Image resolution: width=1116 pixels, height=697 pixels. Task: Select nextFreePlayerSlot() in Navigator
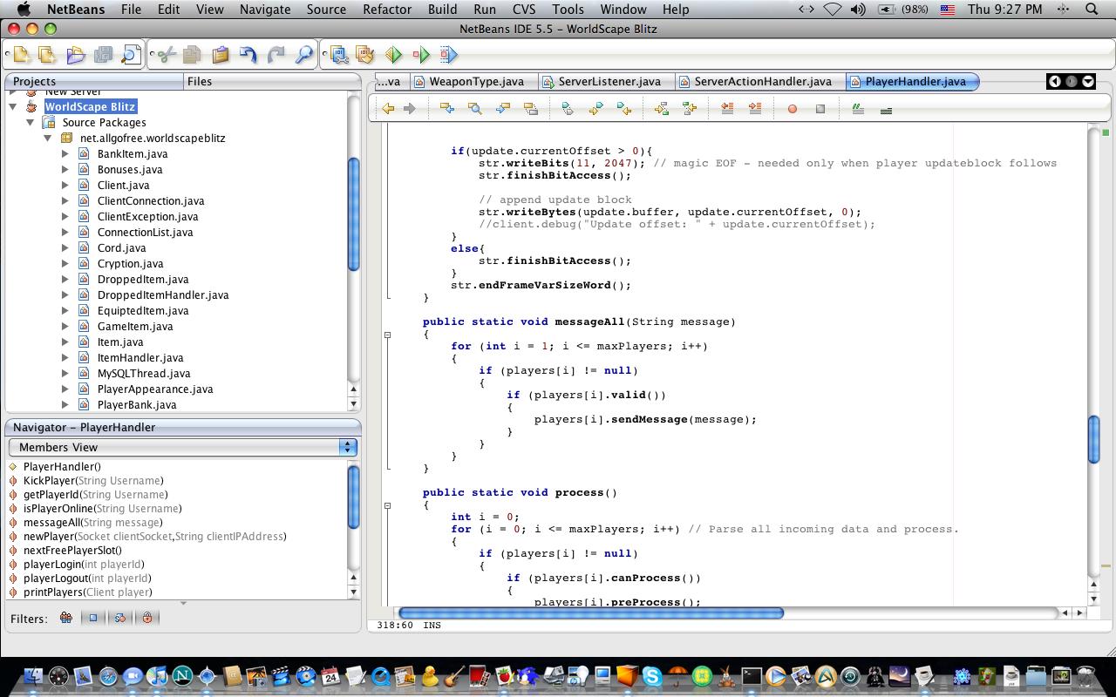click(x=72, y=550)
